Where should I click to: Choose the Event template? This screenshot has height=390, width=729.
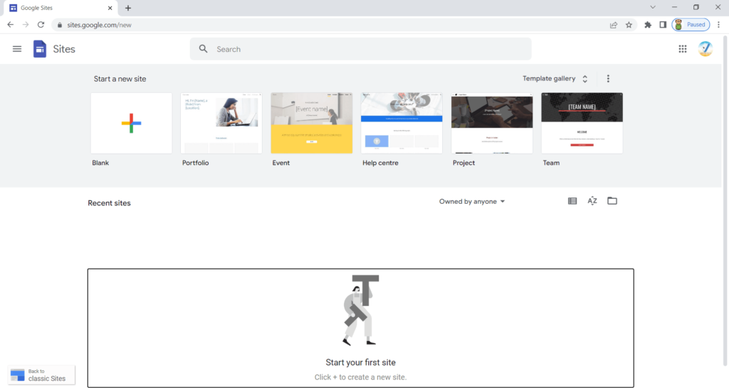point(312,123)
